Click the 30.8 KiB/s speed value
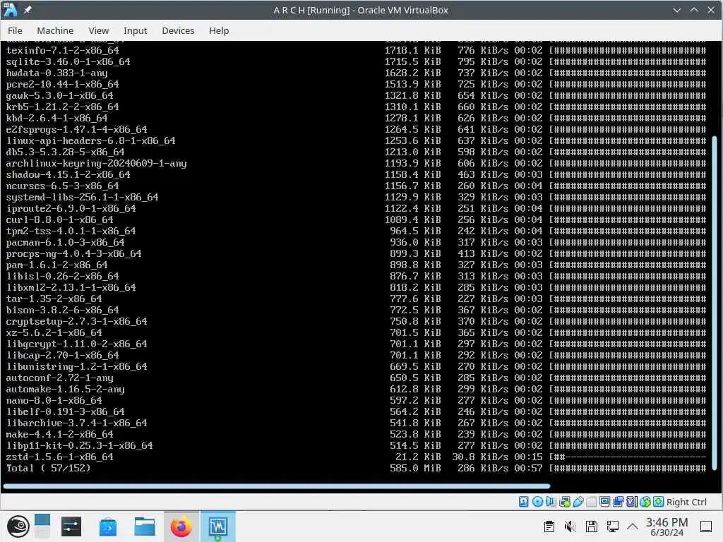Screen dimensions: 723x542 [x=480, y=457]
